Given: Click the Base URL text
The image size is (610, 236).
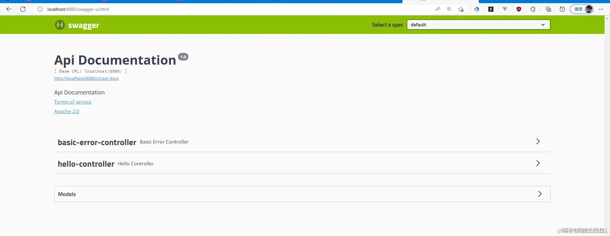Looking at the screenshot, I should pos(91,71).
